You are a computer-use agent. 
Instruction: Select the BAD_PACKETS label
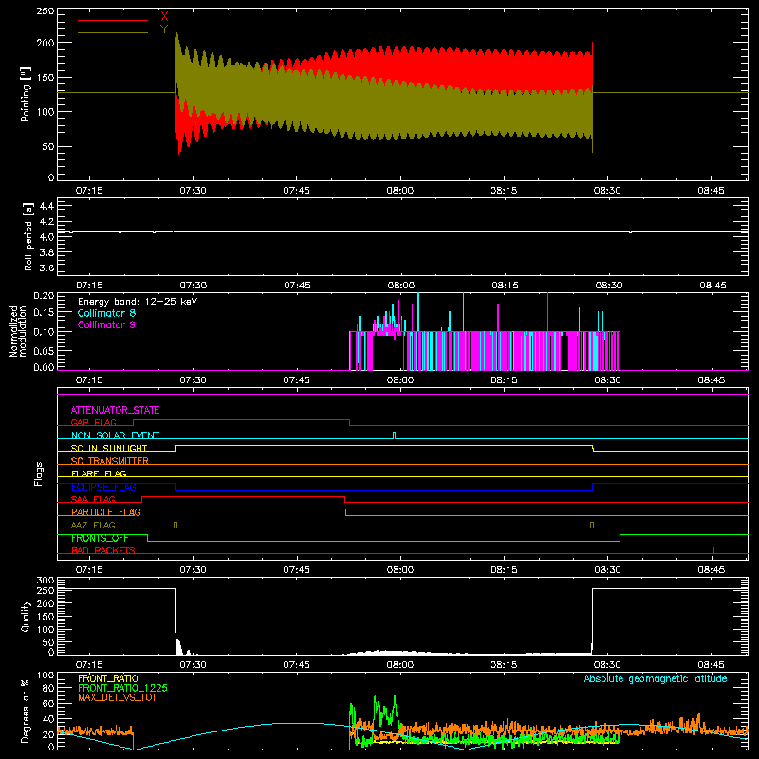(103, 550)
